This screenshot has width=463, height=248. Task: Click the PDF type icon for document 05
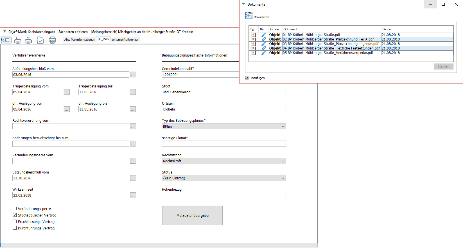point(254,53)
